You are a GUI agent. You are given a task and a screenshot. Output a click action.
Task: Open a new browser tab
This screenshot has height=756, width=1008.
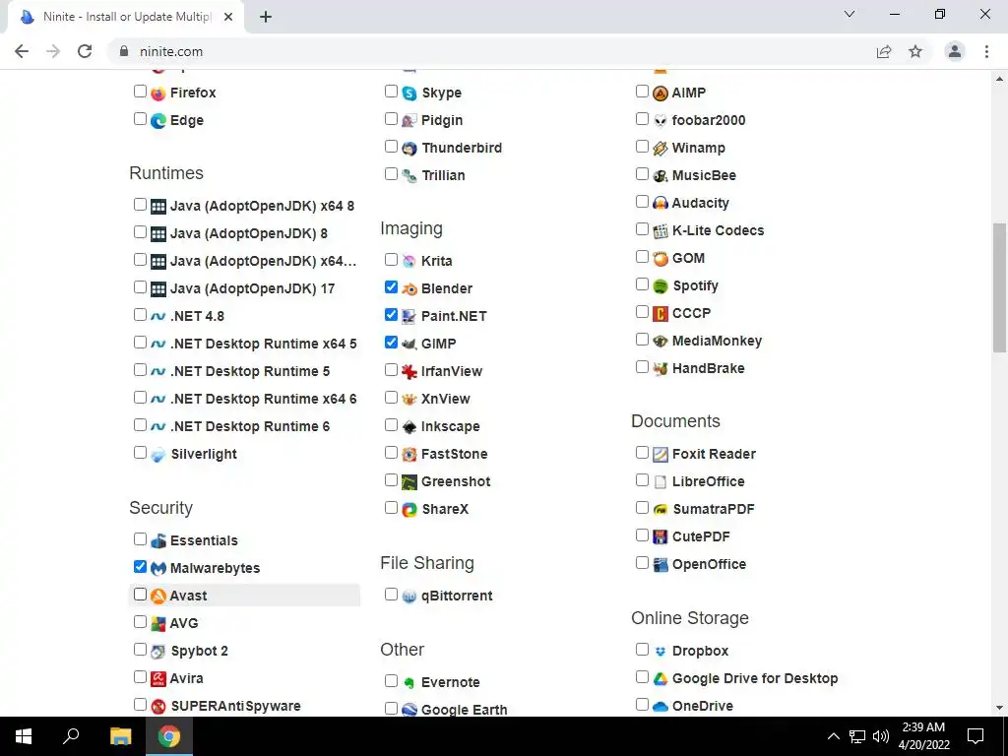tap(266, 18)
